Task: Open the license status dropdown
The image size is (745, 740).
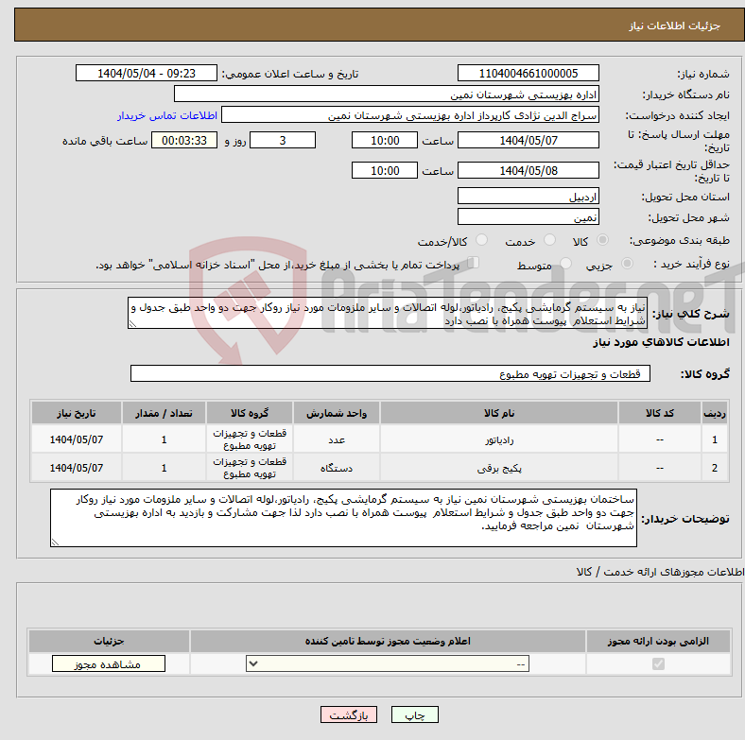Action: pos(388,663)
